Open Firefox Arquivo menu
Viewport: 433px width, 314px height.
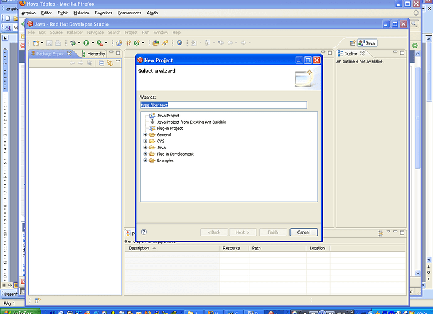click(x=28, y=13)
